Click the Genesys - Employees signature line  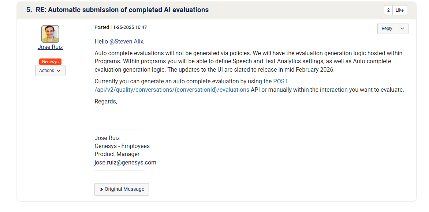pos(122,146)
